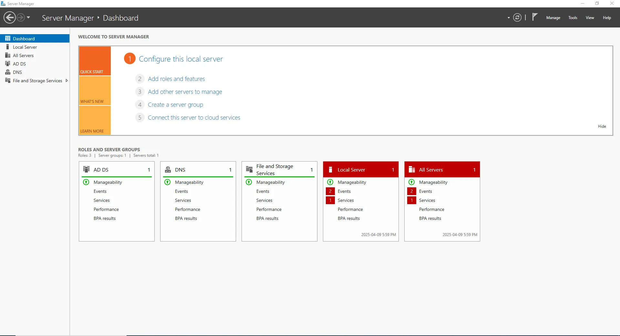The width and height of the screenshot is (620, 336).
Task: Click the back navigation arrow
Action: coord(10,17)
